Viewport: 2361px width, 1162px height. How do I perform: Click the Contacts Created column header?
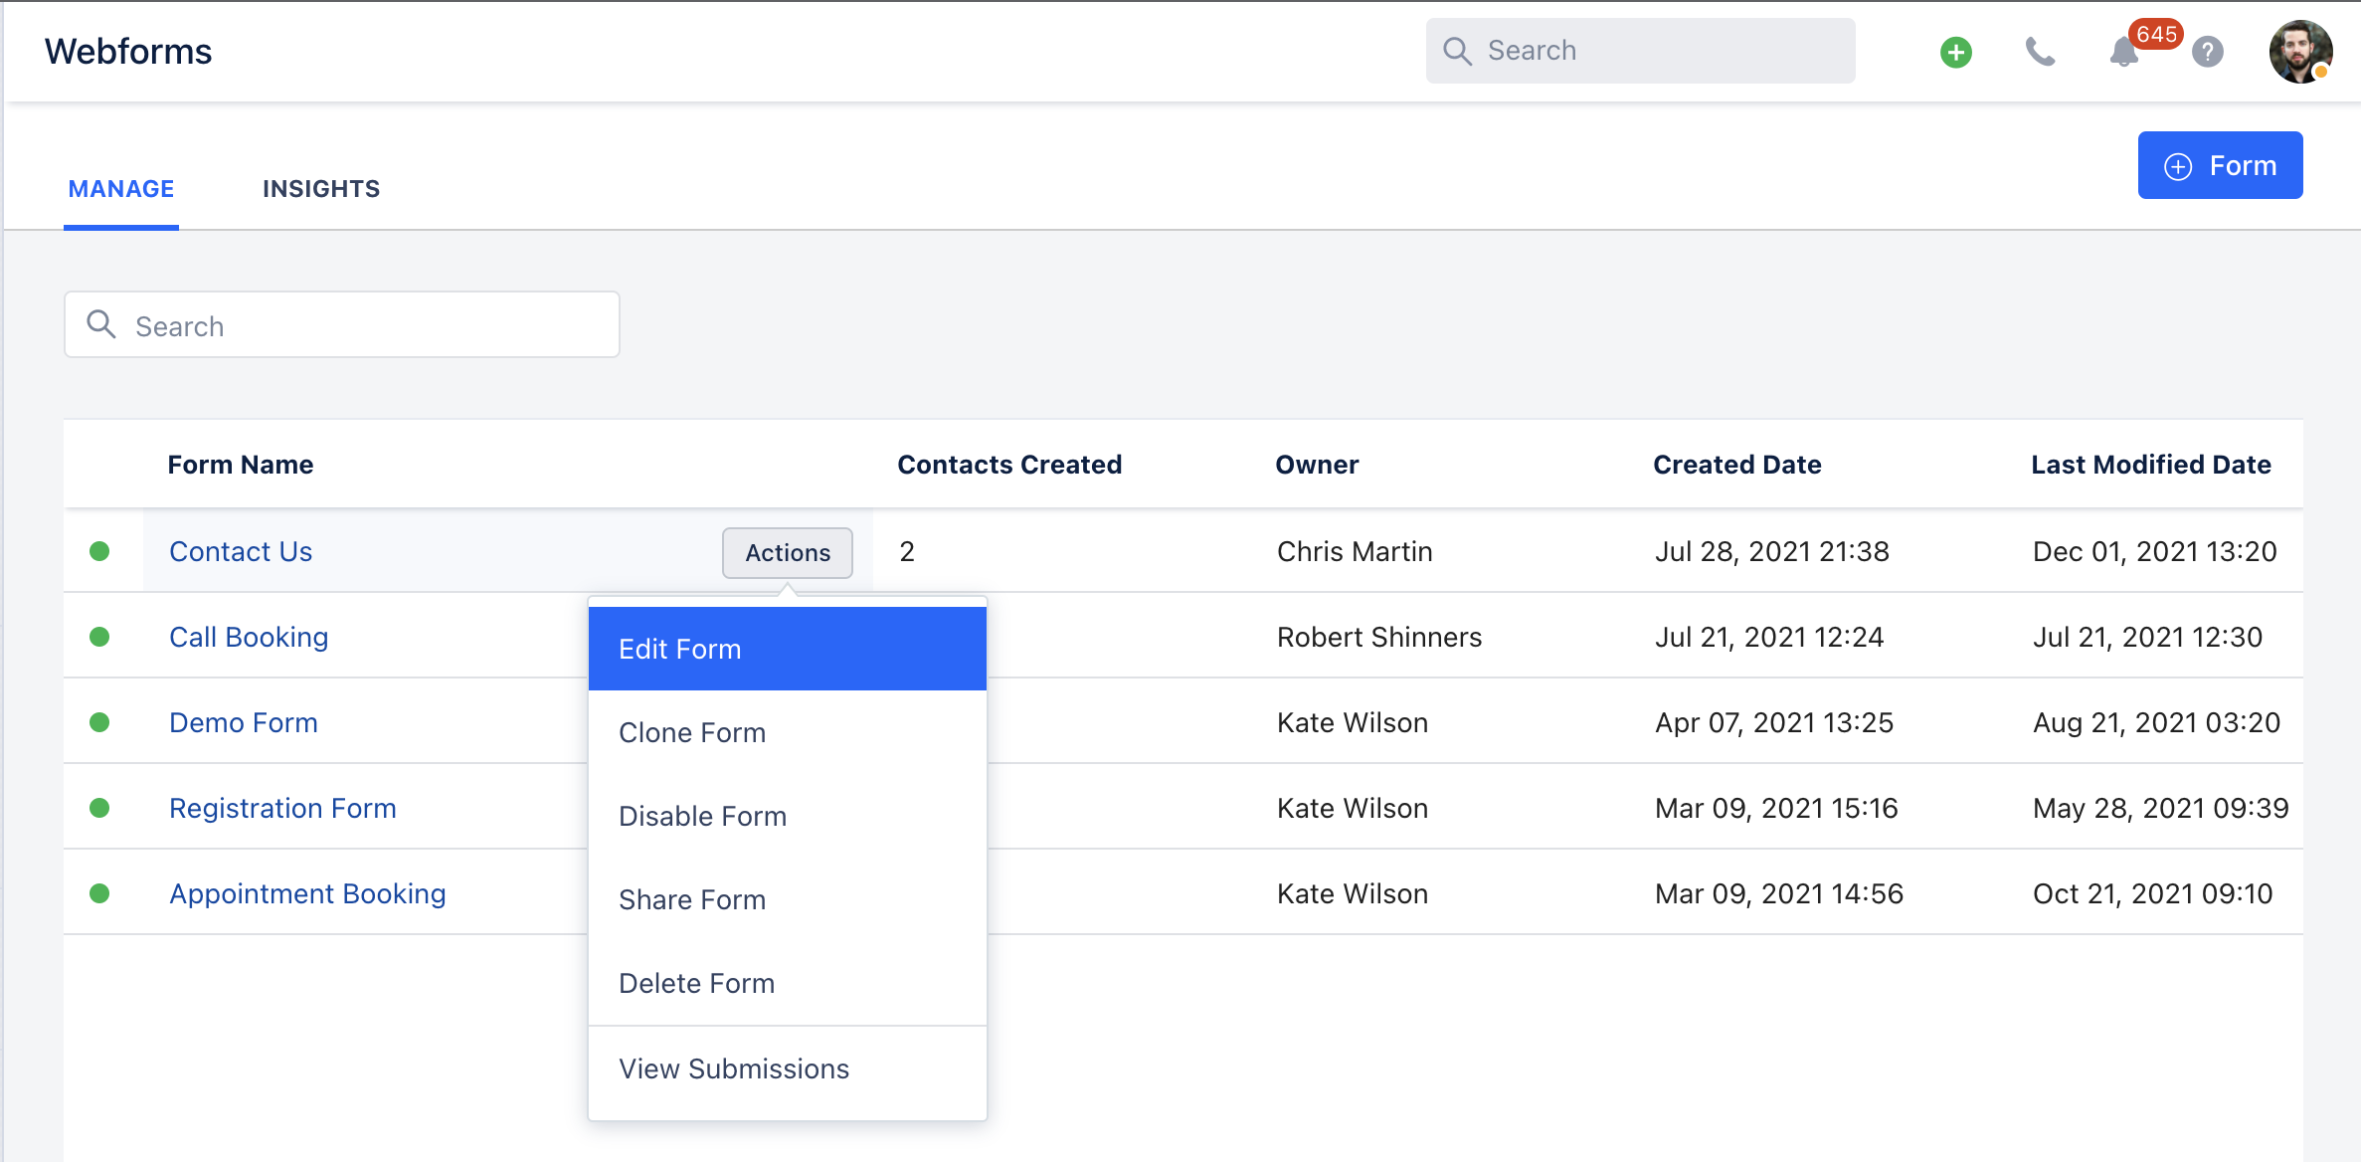1009,465
